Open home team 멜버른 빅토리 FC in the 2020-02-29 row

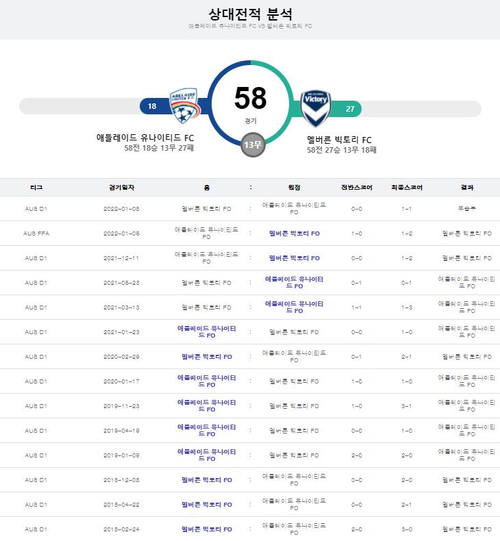click(x=207, y=357)
